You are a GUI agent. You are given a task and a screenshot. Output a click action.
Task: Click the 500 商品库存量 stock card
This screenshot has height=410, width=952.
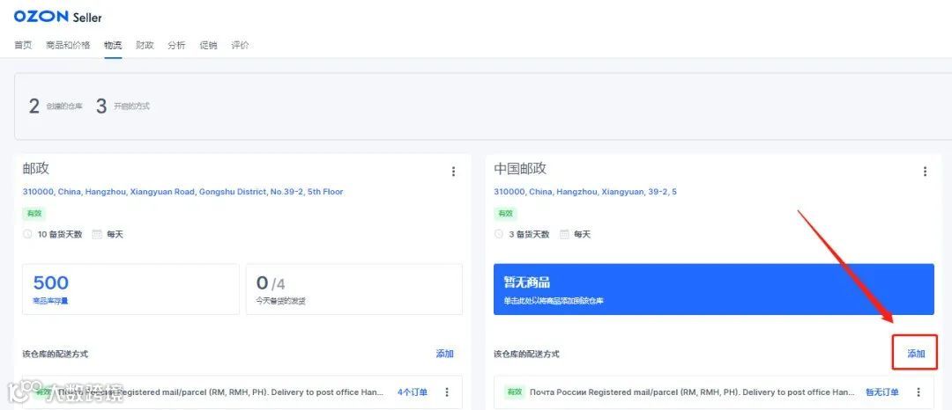click(130, 289)
